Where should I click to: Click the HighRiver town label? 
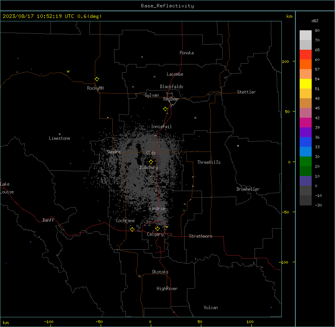(167, 289)
